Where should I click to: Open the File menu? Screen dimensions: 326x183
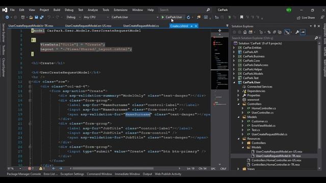click(12, 10)
